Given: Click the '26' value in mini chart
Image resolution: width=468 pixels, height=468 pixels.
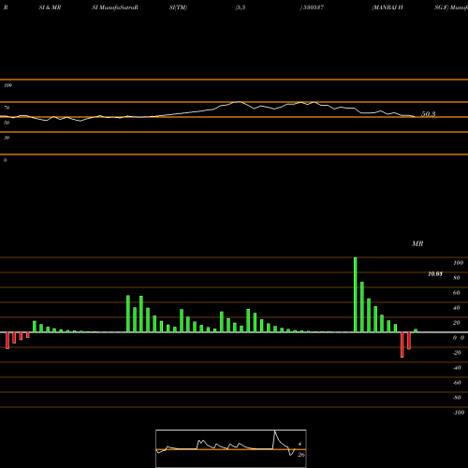Looking at the screenshot, I should point(301,455).
